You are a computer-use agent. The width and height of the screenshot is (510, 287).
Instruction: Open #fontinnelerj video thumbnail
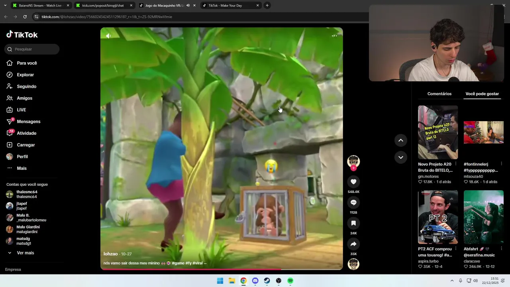point(484,132)
